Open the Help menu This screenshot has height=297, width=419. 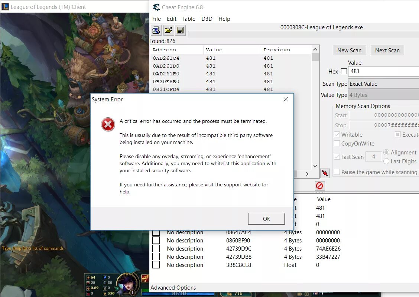click(224, 19)
